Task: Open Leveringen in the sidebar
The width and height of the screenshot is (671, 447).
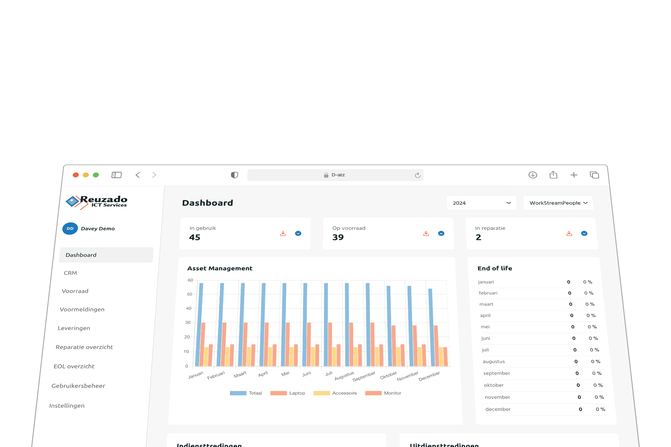Action: (x=74, y=328)
